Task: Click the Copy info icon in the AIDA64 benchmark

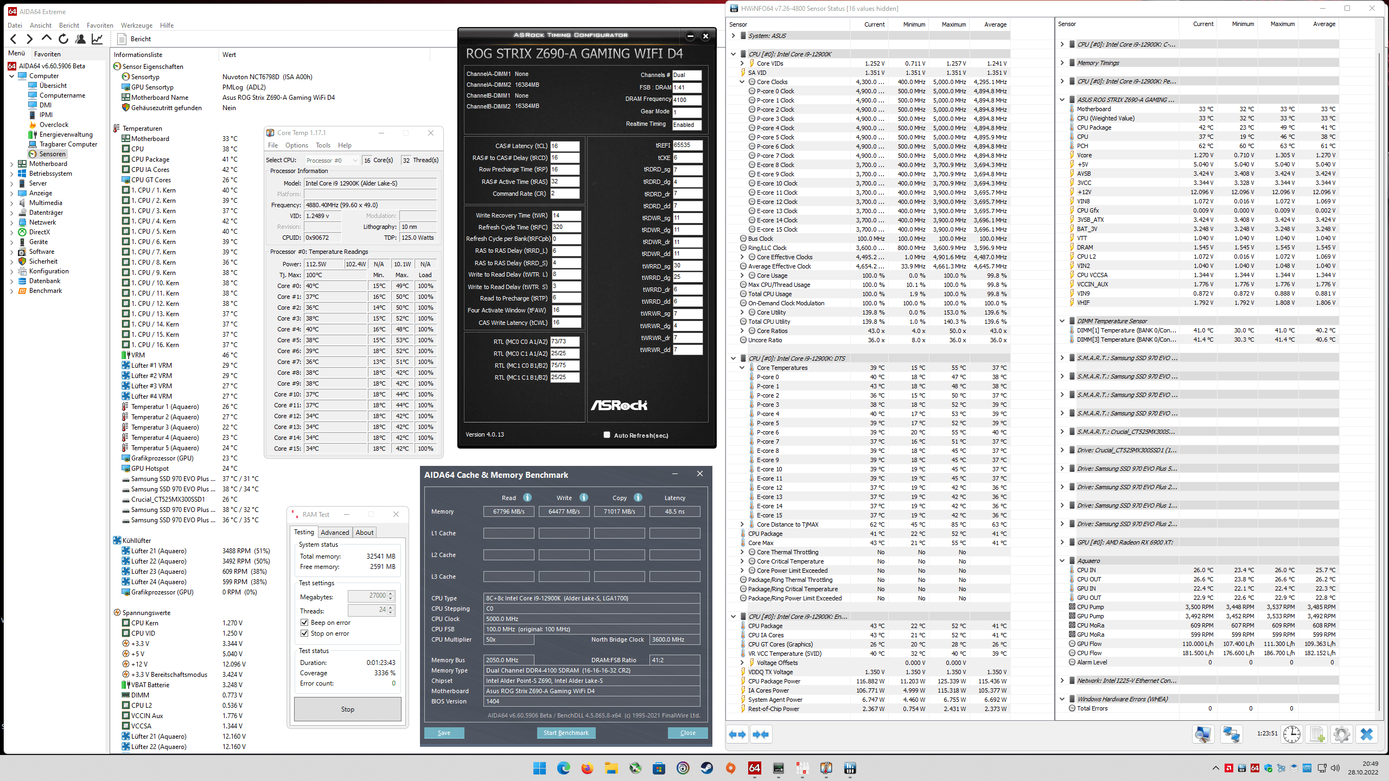Action: tap(638, 497)
